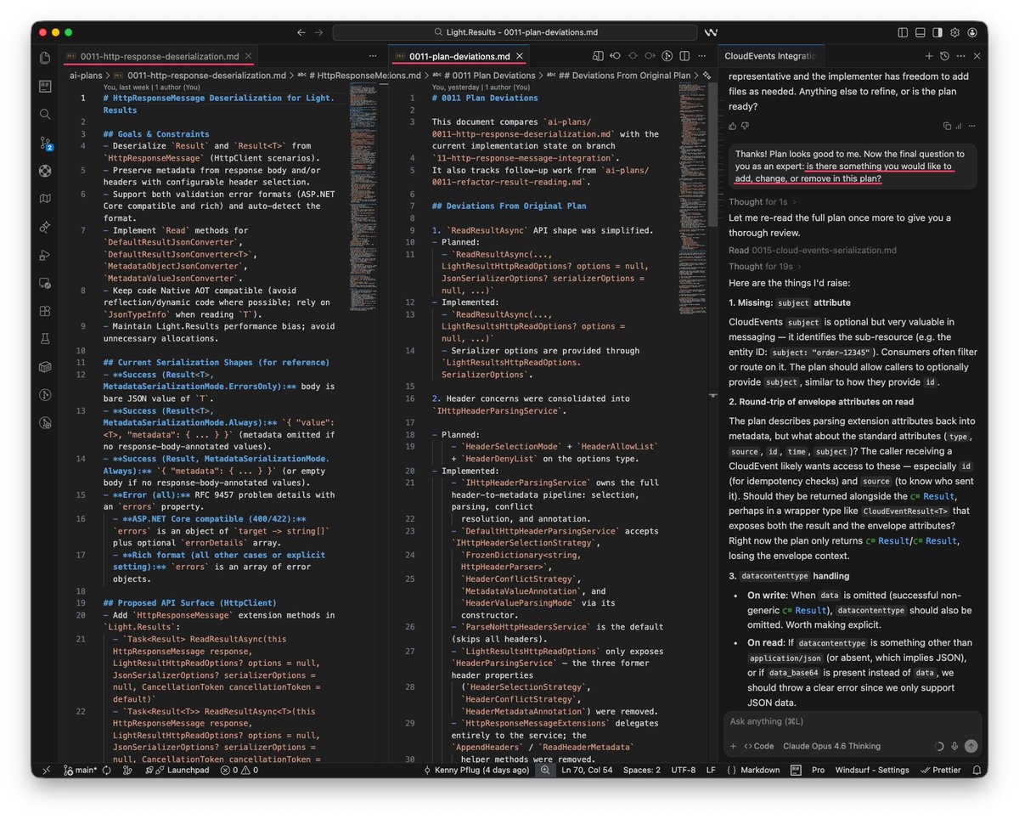Open the Run and Debug icon
The image size is (1019, 819).
tap(45, 255)
